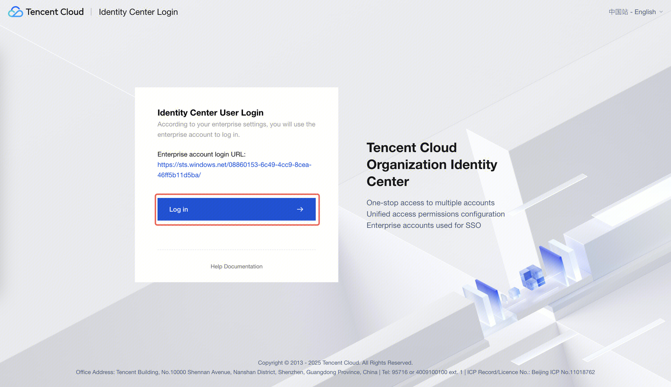Image resolution: width=671 pixels, height=387 pixels.
Task: Open the language selector chevron
Action: [661, 12]
